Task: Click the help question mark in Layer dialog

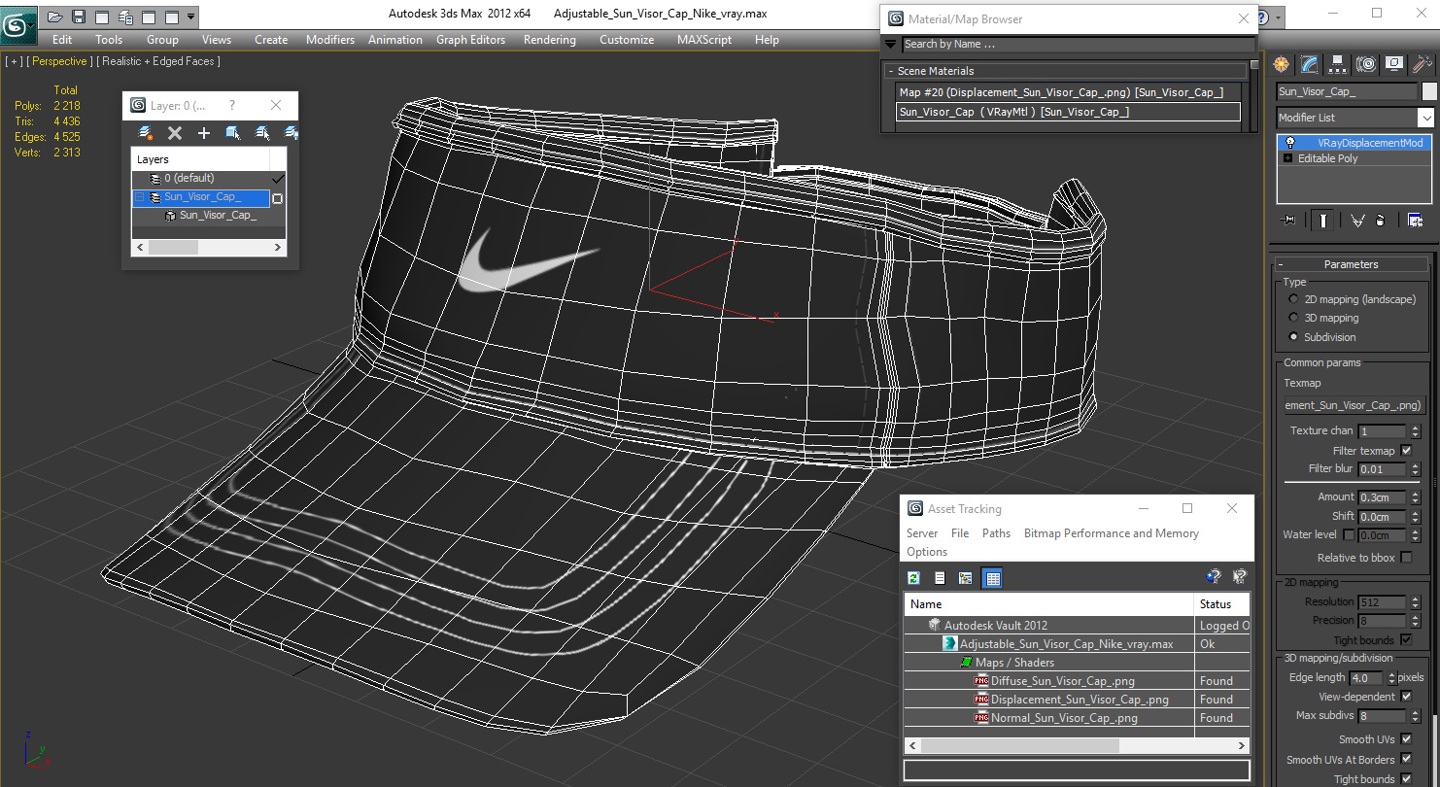Action: 231,105
